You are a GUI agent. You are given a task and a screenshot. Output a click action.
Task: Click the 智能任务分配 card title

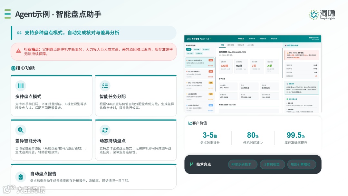coord(112,97)
